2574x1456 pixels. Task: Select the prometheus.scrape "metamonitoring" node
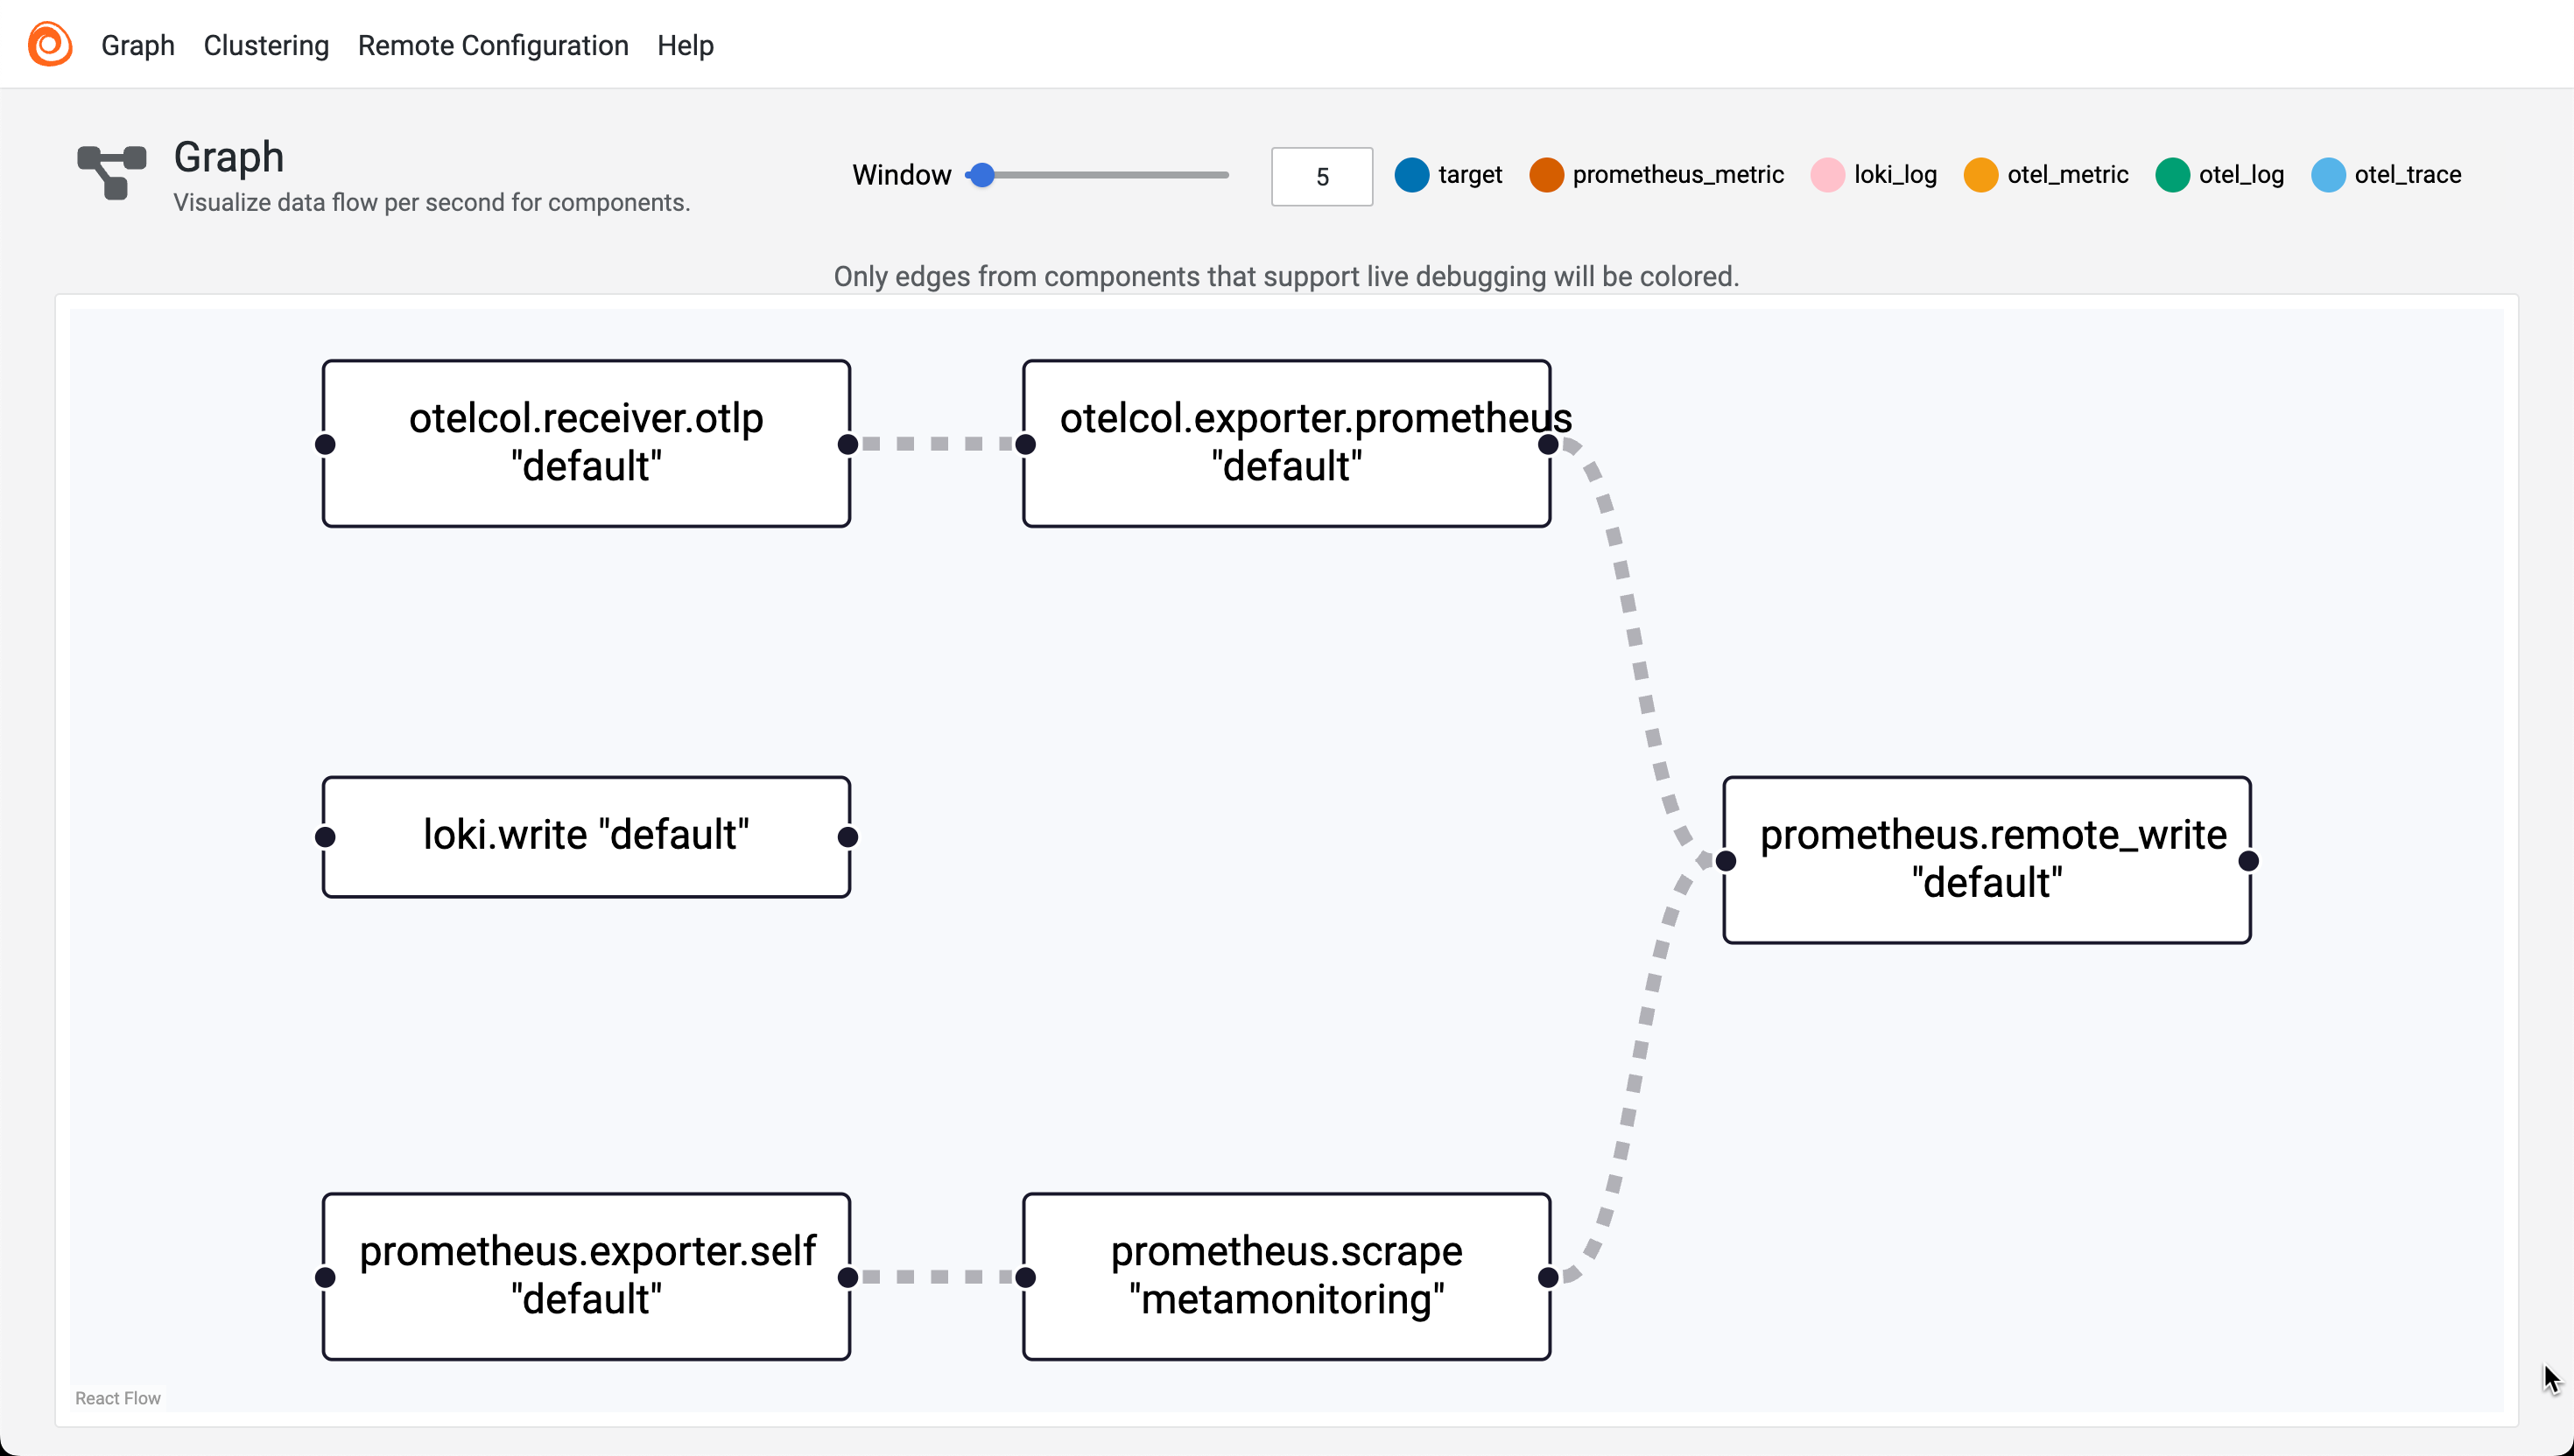1286,1276
